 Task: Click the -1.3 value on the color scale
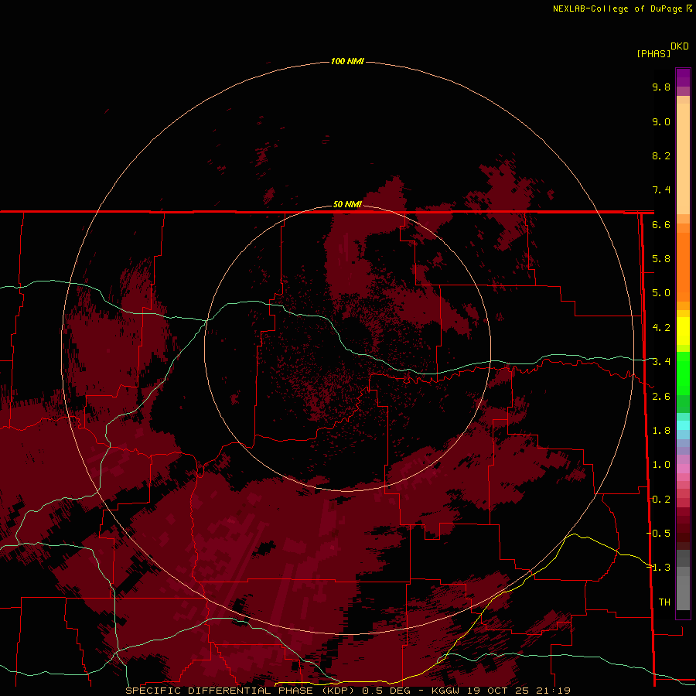click(x=659, y=568)
